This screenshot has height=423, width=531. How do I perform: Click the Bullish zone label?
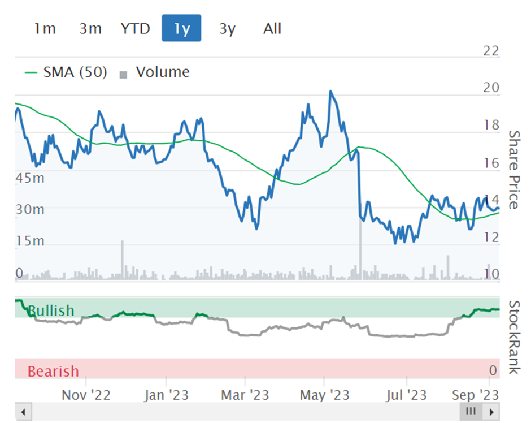coord(51,310)
